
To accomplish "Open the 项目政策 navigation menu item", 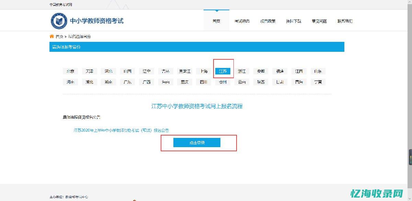I will (268, 21).
